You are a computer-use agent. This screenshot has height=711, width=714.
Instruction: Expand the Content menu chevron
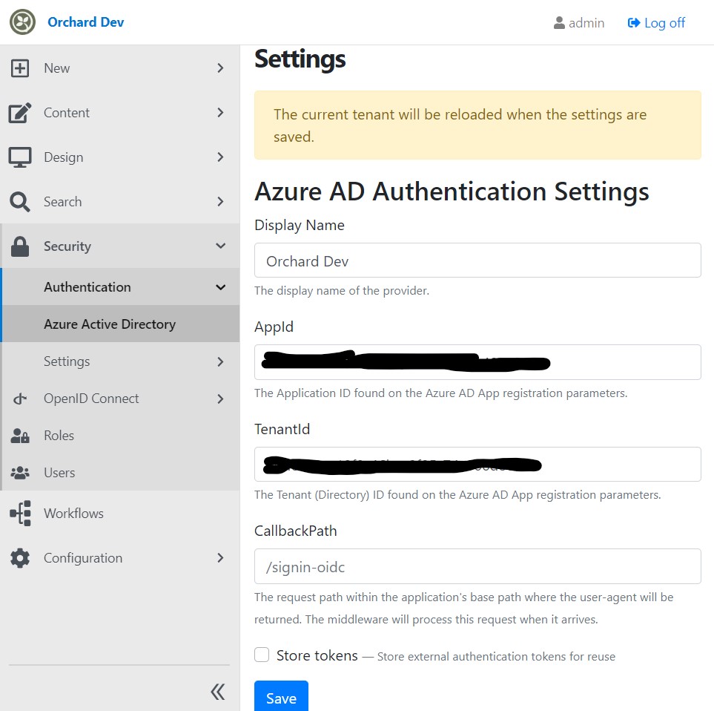point(220,113)
